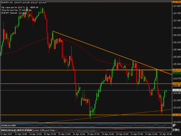Image resolution: width=181 pixels, height=136 pixels.
Task: Click the '20 Apr 15:00' time label
Action: click(x=122, y=134)
